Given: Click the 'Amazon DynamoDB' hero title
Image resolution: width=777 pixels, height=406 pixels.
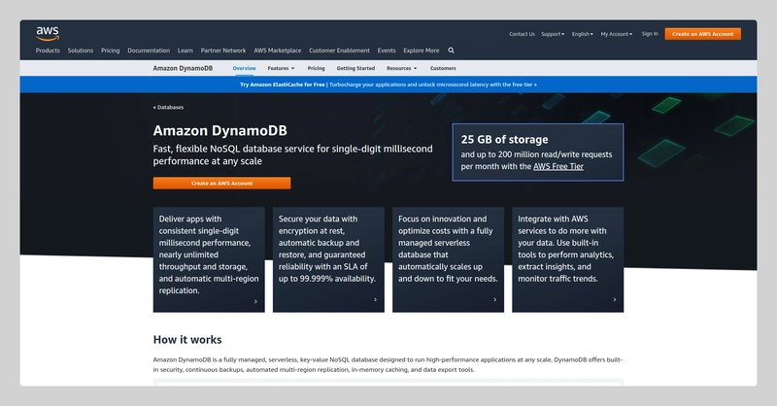Looking at the screenshot, I should pos(220,130).
